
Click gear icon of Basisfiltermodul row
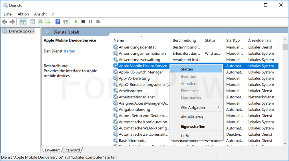(x=115, y=140)
